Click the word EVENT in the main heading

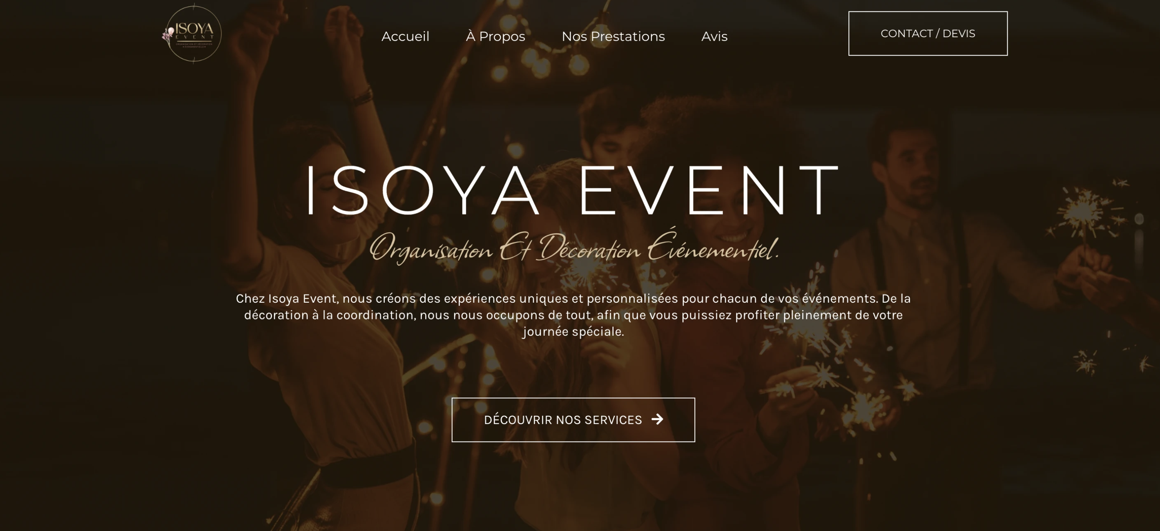709,190
